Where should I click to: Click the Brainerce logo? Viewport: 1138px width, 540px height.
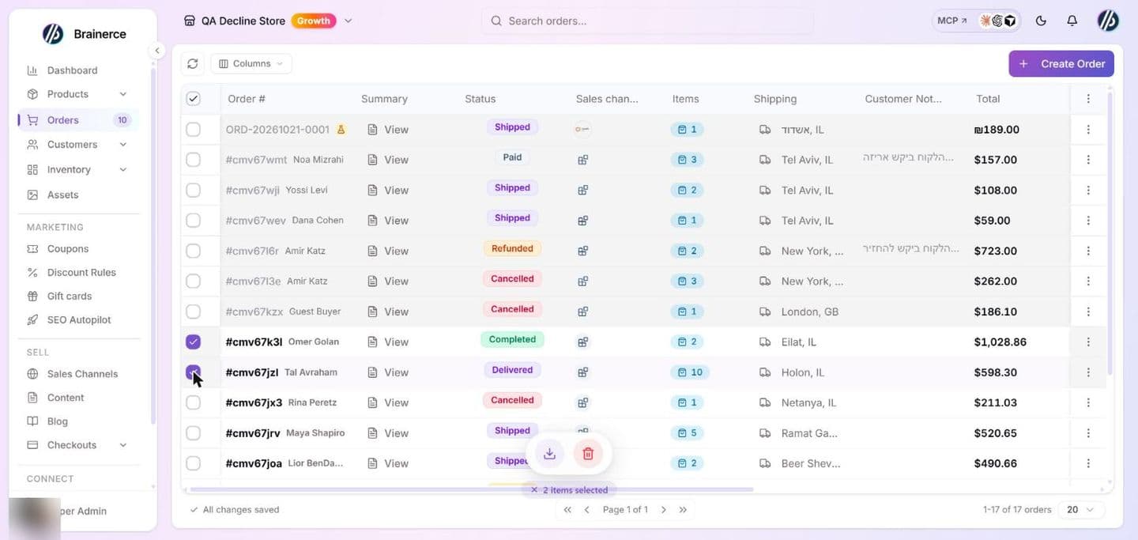[53, 34]
